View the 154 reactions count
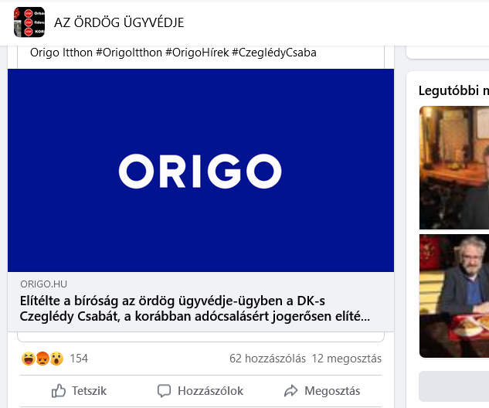Viewport: 489px width, 408px height. (x=79, y=359)
